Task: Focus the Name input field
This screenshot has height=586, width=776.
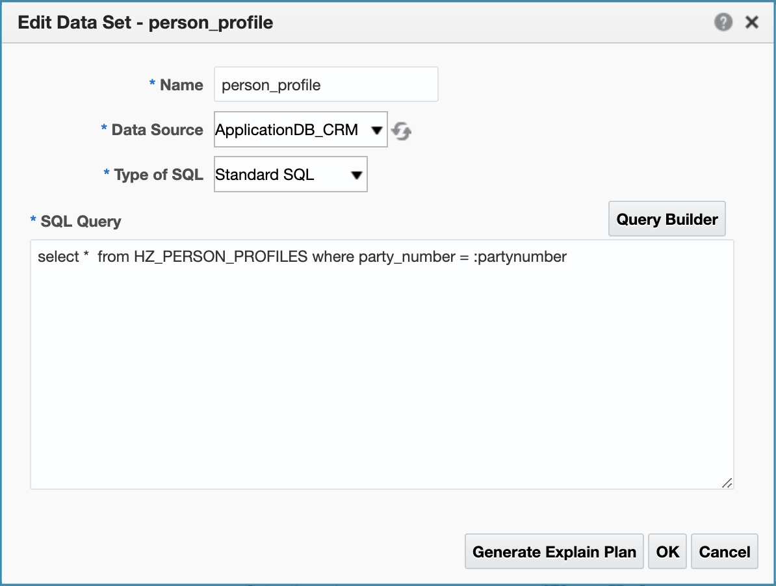Action: [326, 85]
